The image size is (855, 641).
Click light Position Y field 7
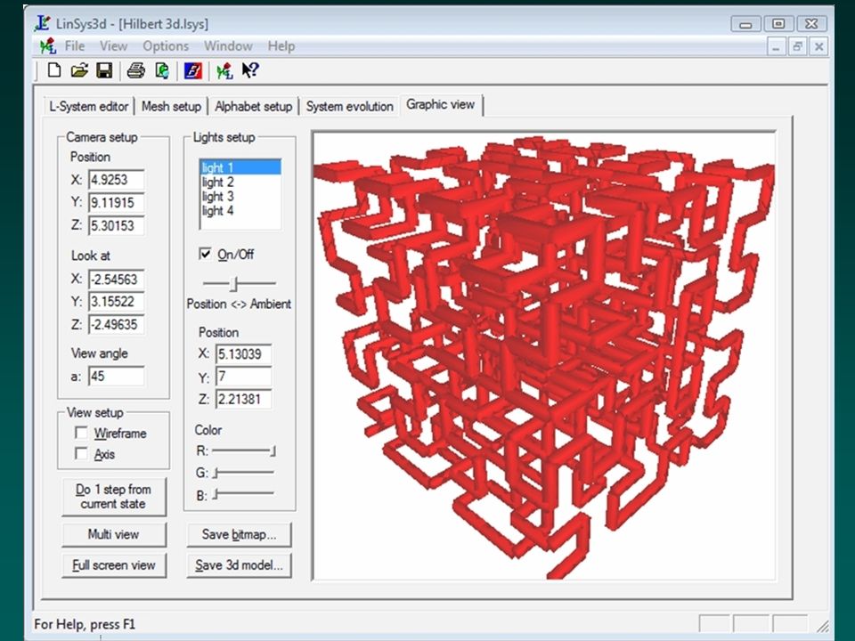pos(244,377)
